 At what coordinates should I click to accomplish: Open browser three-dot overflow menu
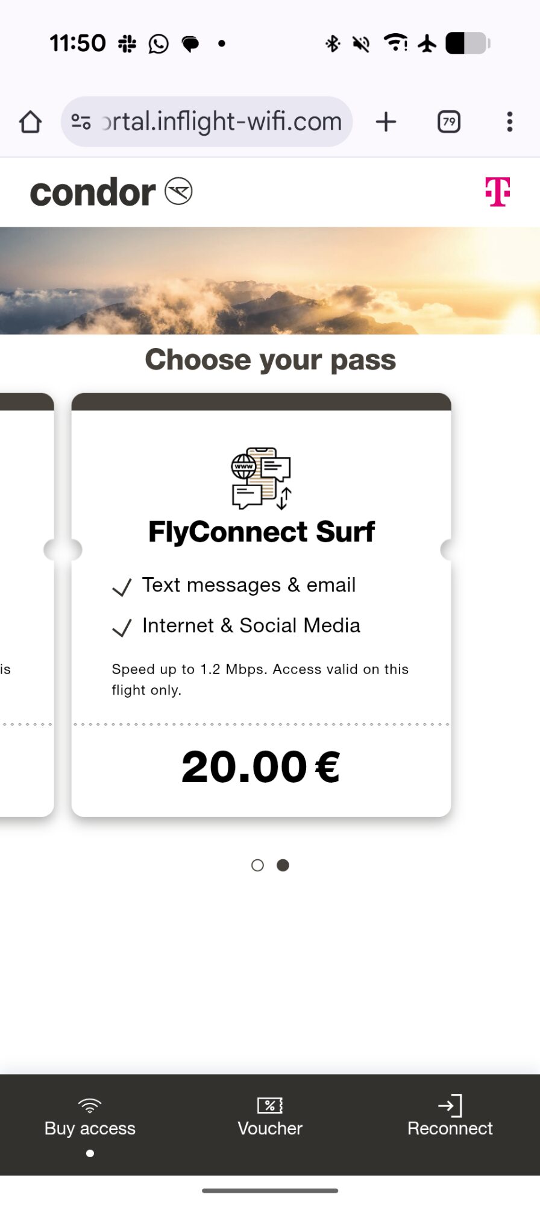pos(510,122)
